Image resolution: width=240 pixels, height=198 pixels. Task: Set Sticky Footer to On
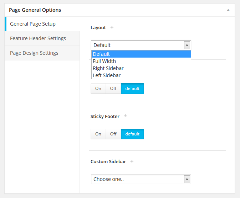point(98,134)
